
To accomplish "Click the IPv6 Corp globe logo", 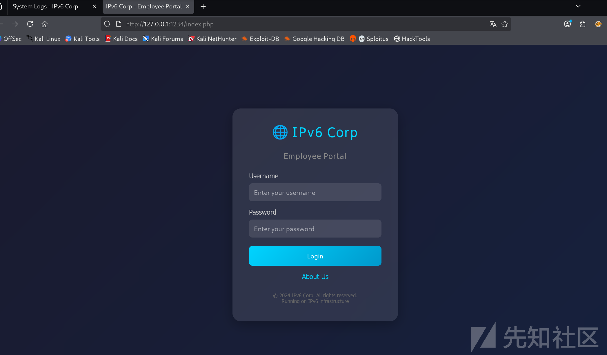I will (x=280, y=132).
